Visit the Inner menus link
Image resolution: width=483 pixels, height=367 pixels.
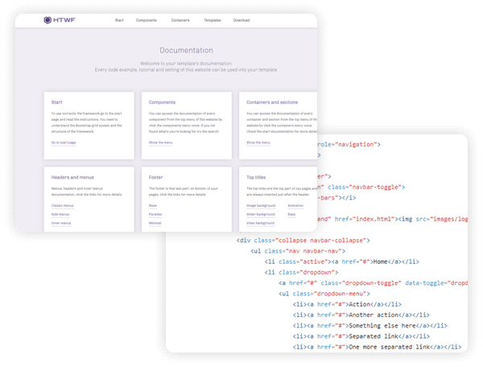point(61,223)
